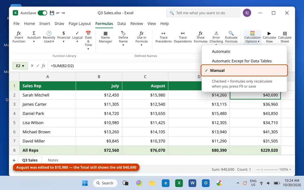Select grand total cell $229,020
Viewport: 304px width, 190px height.
click(255, 150)
